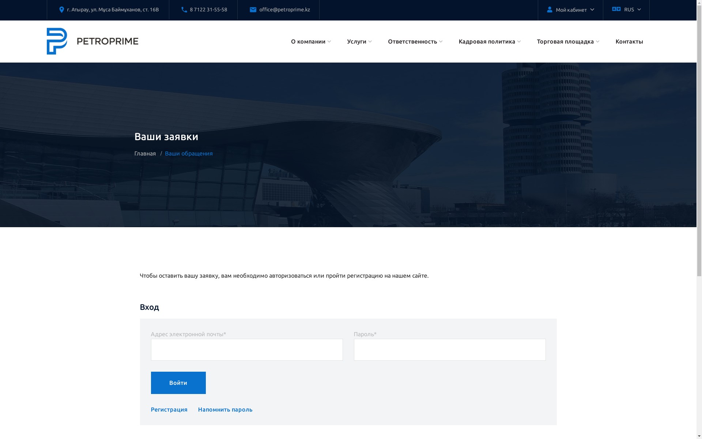
Task: Open the Мой кабинет dropdown
Action: [571, 10]
